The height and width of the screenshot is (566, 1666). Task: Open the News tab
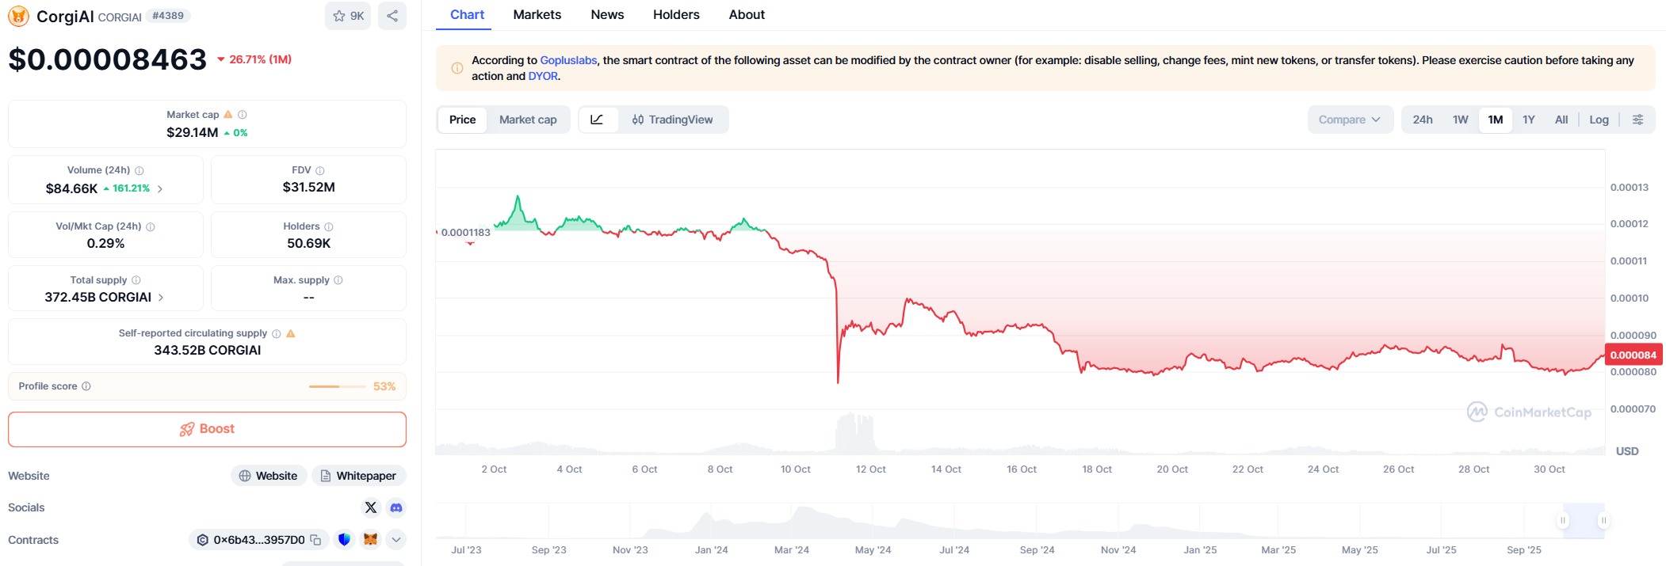(x=607, y=14)
